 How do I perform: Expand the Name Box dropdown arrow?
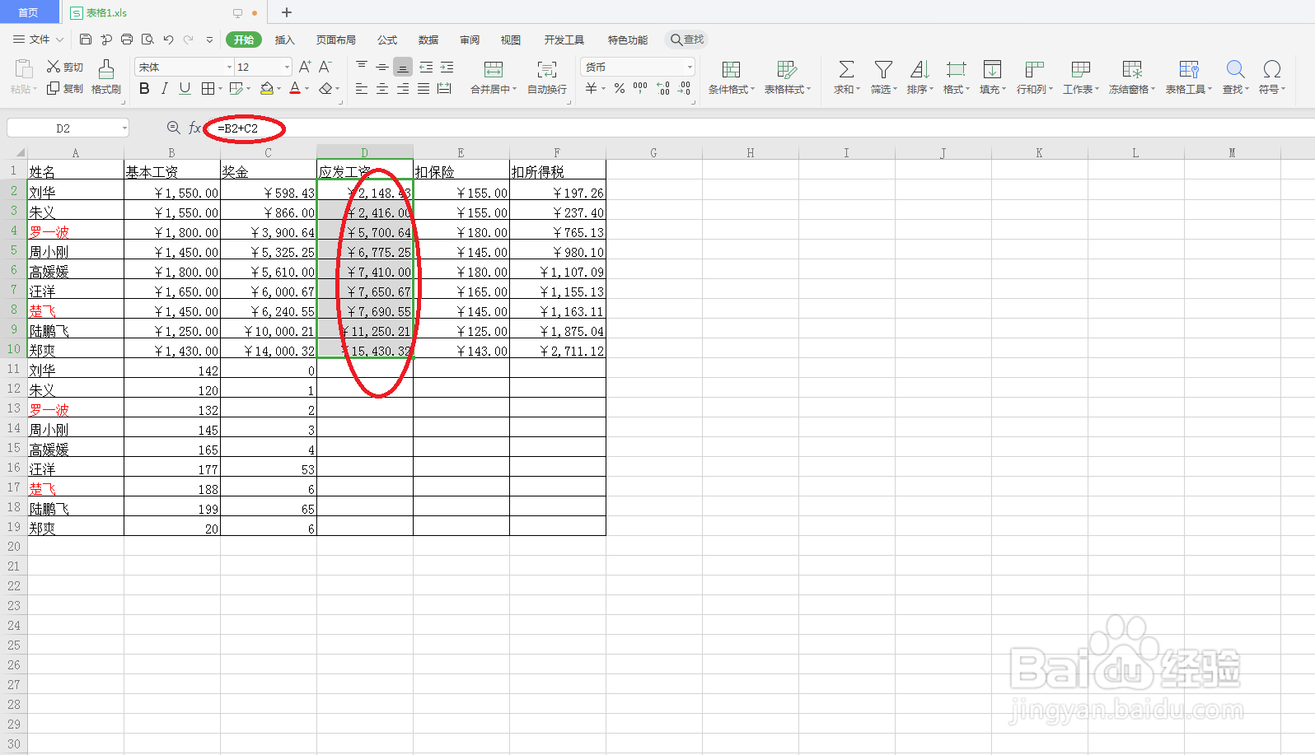coord(124,128)
